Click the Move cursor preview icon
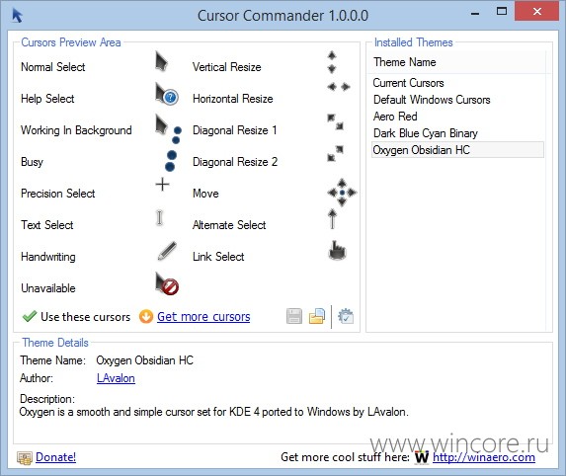566x476 pixels. 342,193
